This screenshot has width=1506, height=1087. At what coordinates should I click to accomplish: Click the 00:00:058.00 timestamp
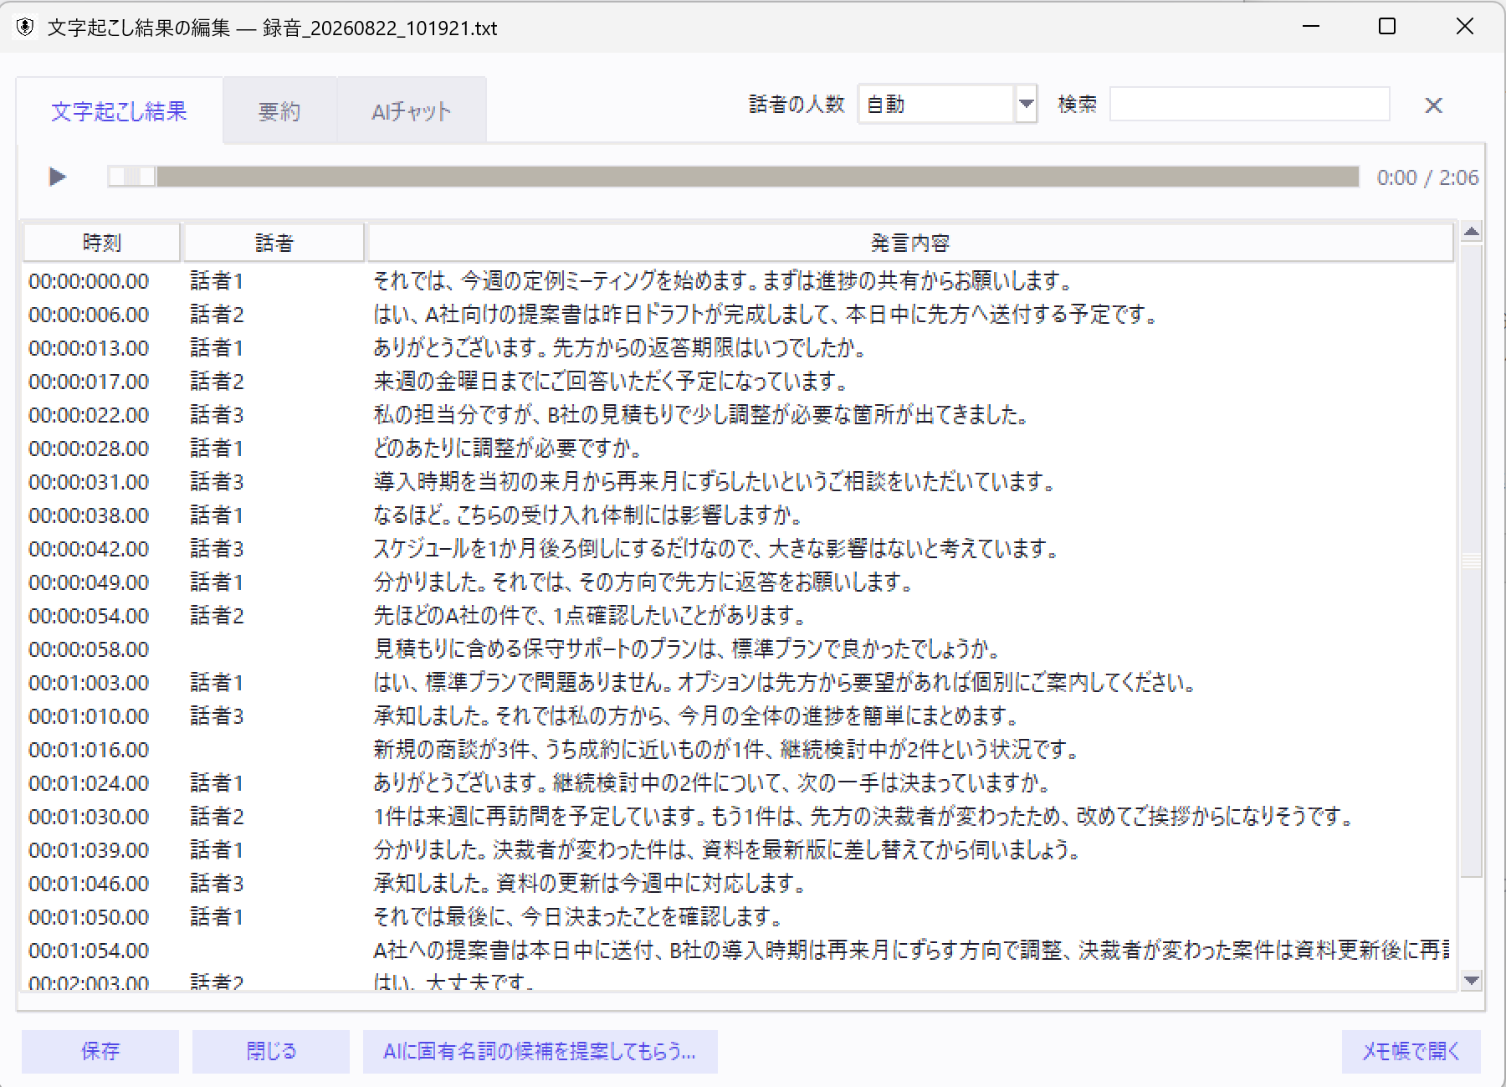tap(89, 649)
